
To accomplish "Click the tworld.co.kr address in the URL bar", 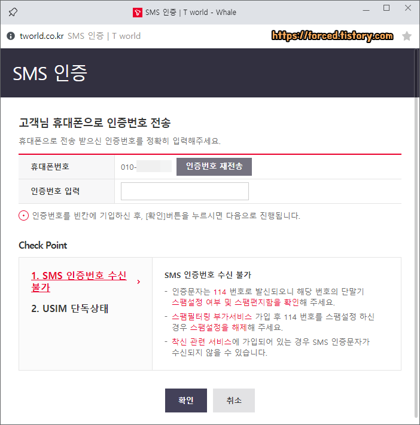I will point(41,36).
